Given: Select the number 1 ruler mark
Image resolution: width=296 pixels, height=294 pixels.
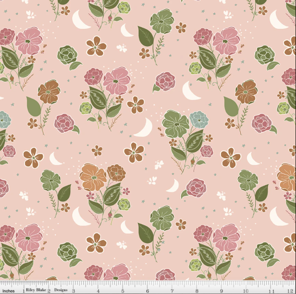Looking at the screenshot, I should pyautogui.click(x=23, y=290).
